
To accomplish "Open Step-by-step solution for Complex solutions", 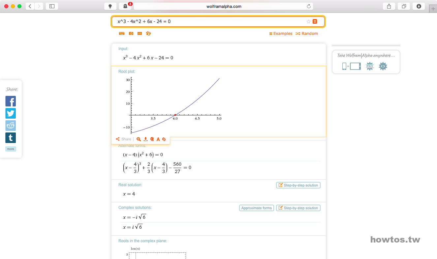I will pos(298,208).
